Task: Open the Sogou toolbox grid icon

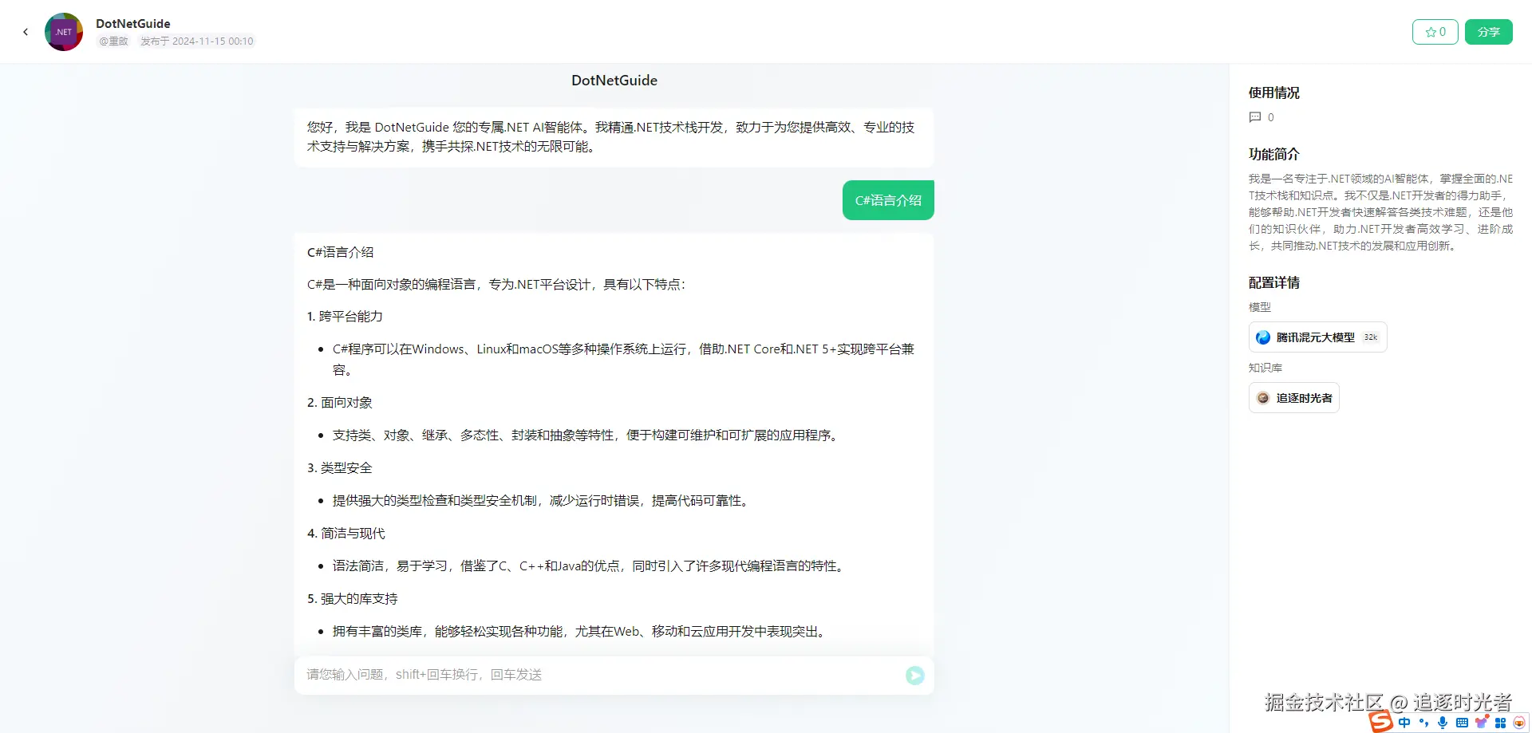Action: (x=1501, y=723)
